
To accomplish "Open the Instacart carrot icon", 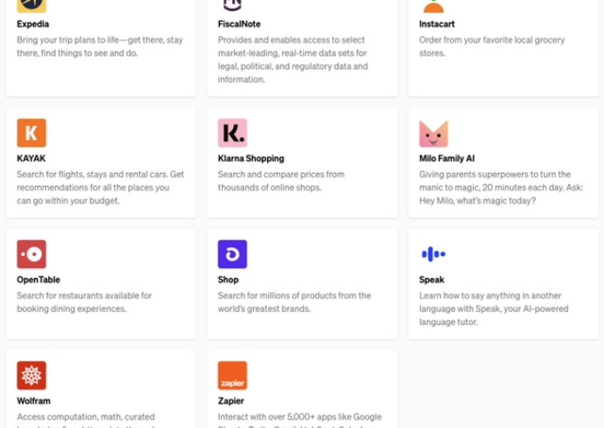I will coord(433,6).
